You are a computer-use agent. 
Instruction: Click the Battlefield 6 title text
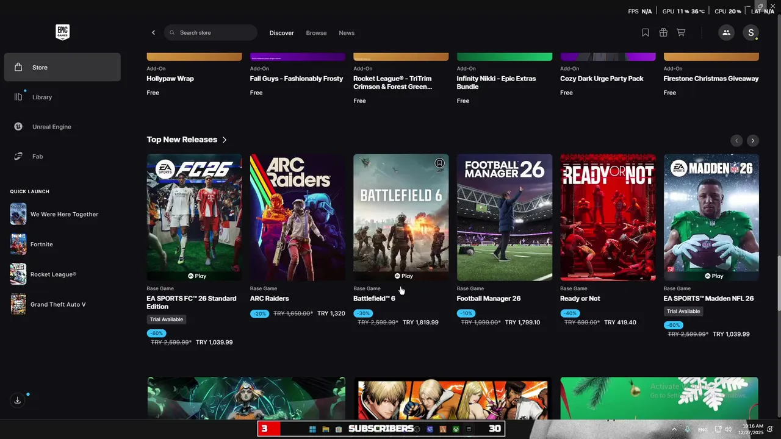click(x=374, y=298)
